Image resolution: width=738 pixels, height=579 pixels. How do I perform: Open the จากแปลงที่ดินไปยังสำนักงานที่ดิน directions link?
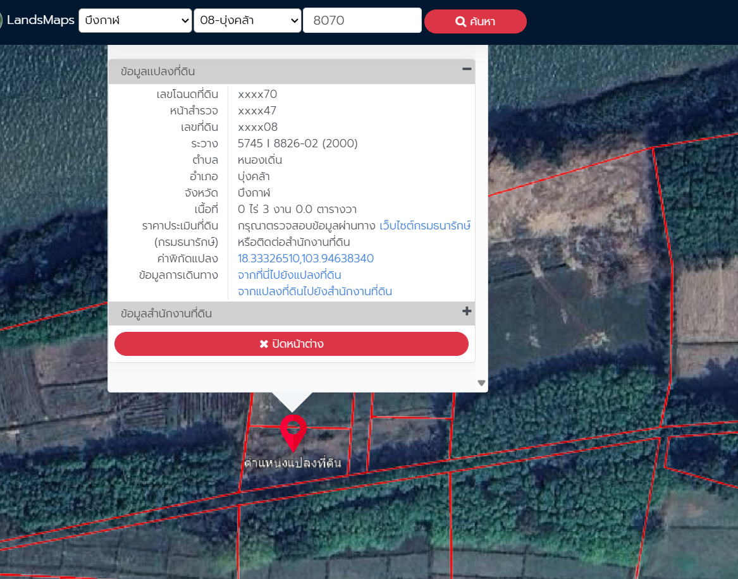[315, 291]
